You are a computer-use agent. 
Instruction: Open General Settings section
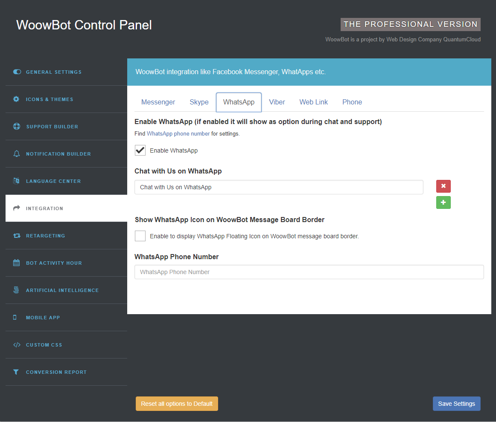pos(67,72)
